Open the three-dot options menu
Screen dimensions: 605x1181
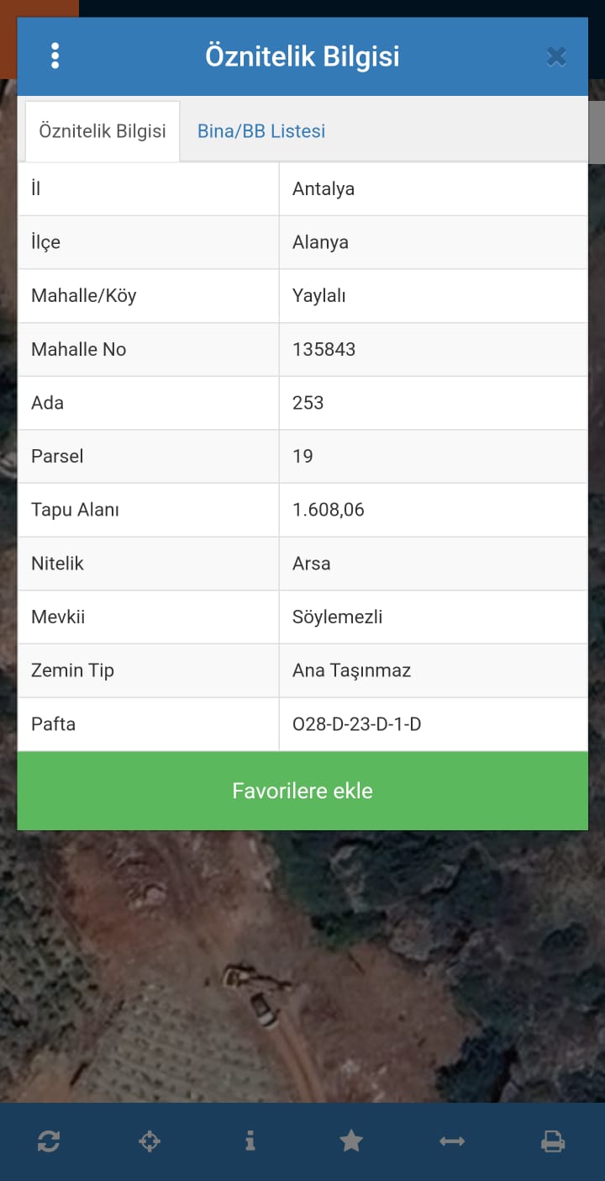55,56
